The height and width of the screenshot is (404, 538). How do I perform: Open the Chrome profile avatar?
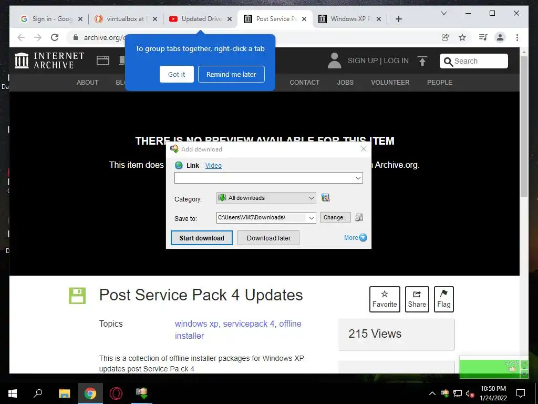[x=500, y=37]
